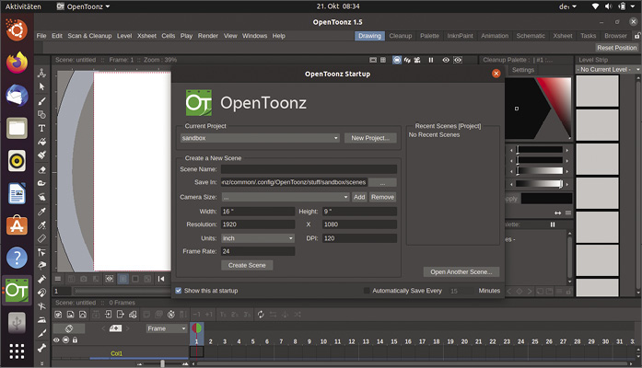Click the camera view icon in viewer bar
642x368 pixels.
point(417,60)
